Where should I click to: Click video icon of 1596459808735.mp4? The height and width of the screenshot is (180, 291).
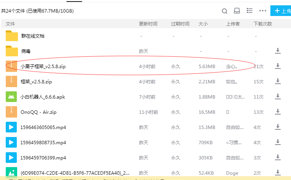tap(11, 142)
